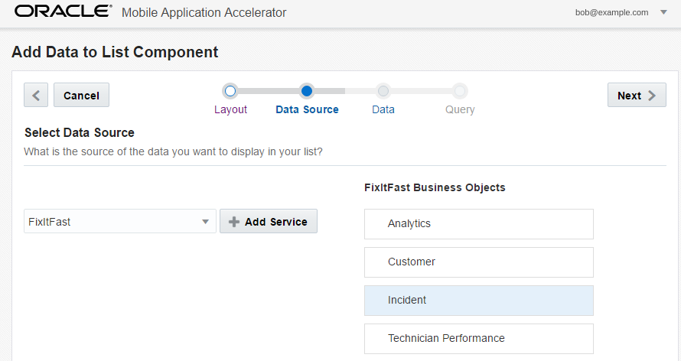Click the Data Source step label
The image size is (681, 361).
pos(307,109)
